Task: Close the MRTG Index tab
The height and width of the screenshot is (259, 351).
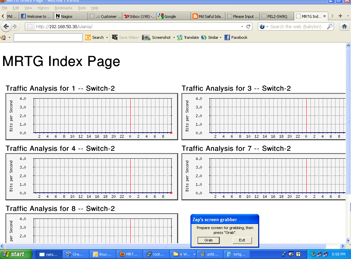Action: (x=325, y=16)
